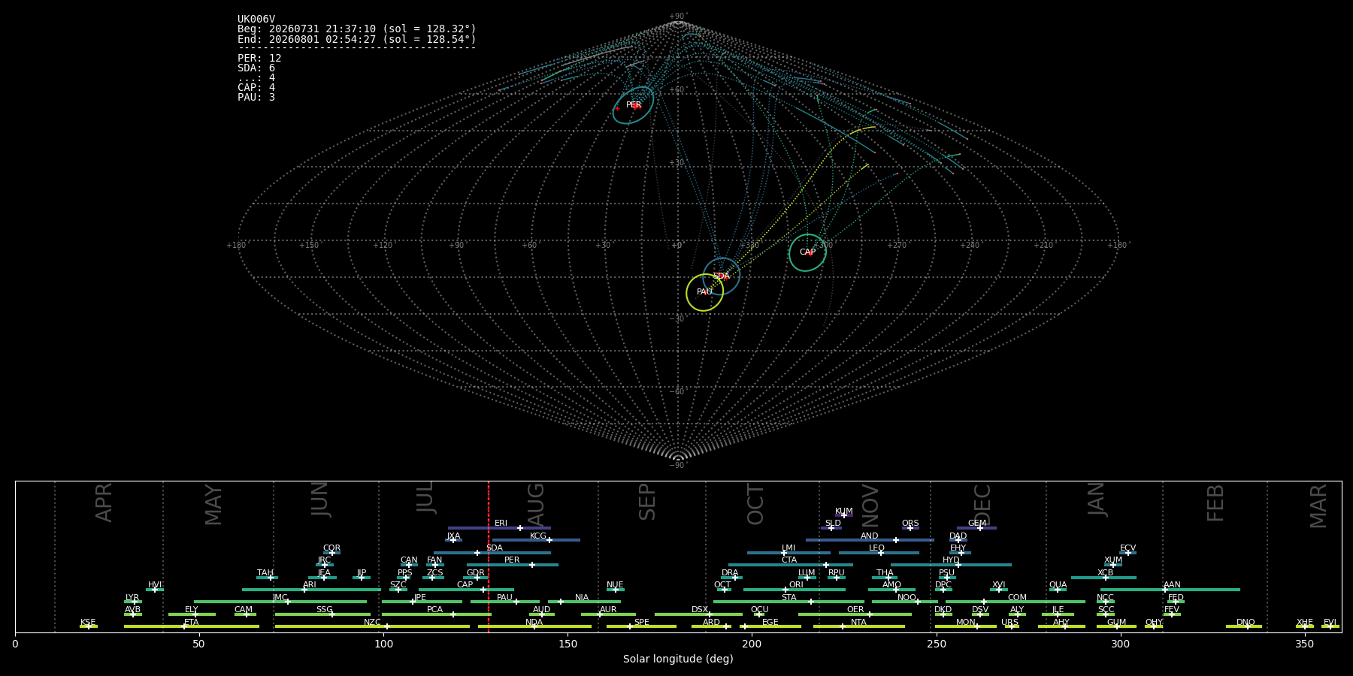Click the XCB shower bar in timeline
The height and width of the screenshot is (676, 1353).
pos(1103,578)
